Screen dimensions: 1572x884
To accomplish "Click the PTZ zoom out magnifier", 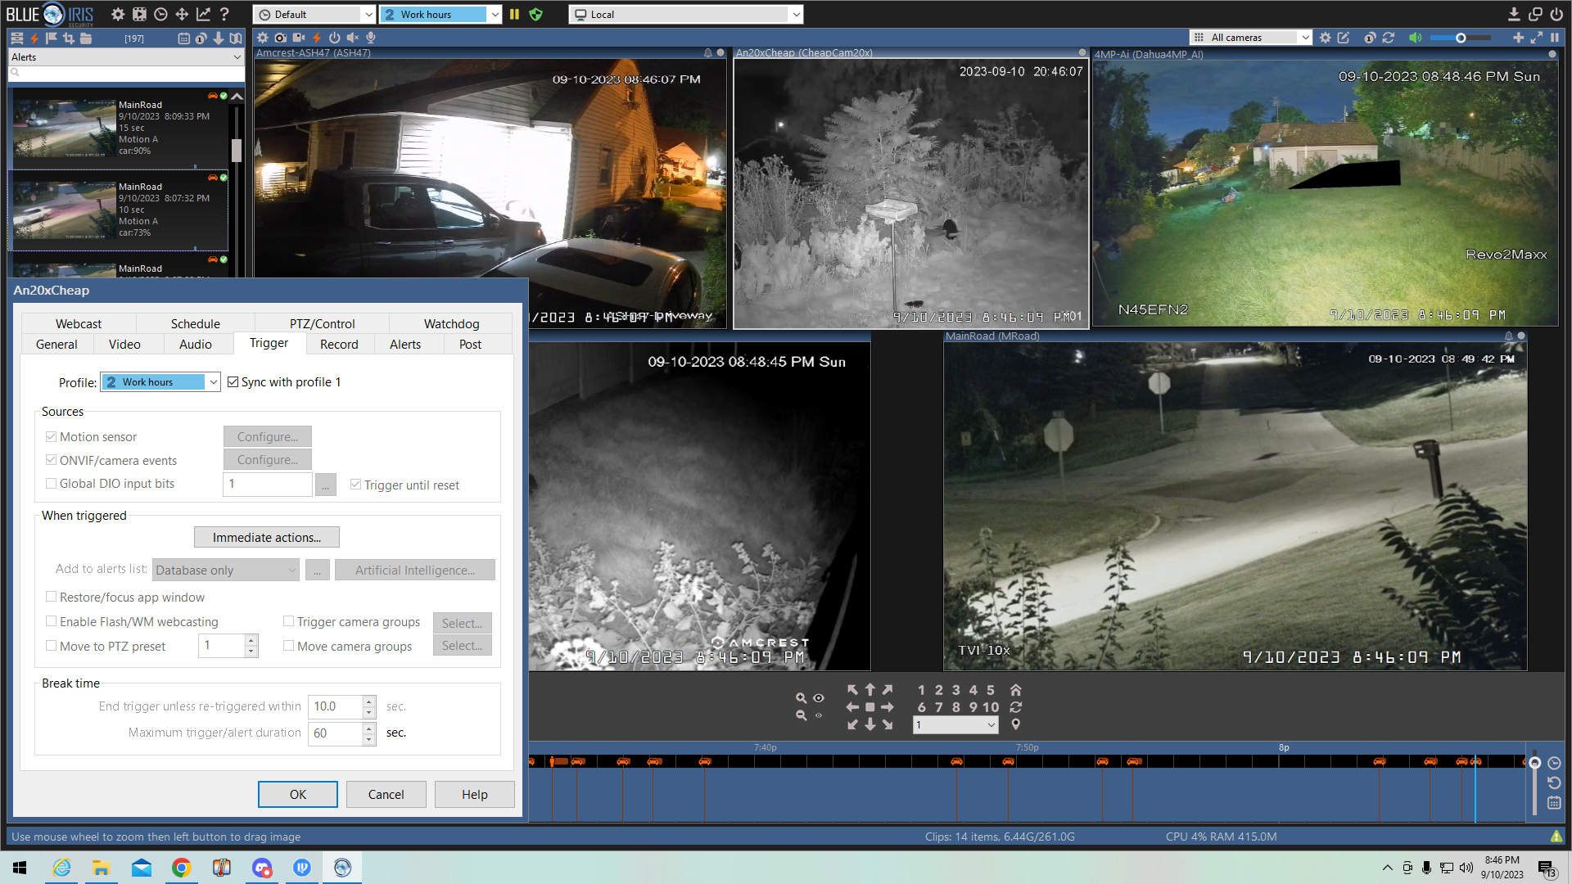I will (x=801, y=715).
